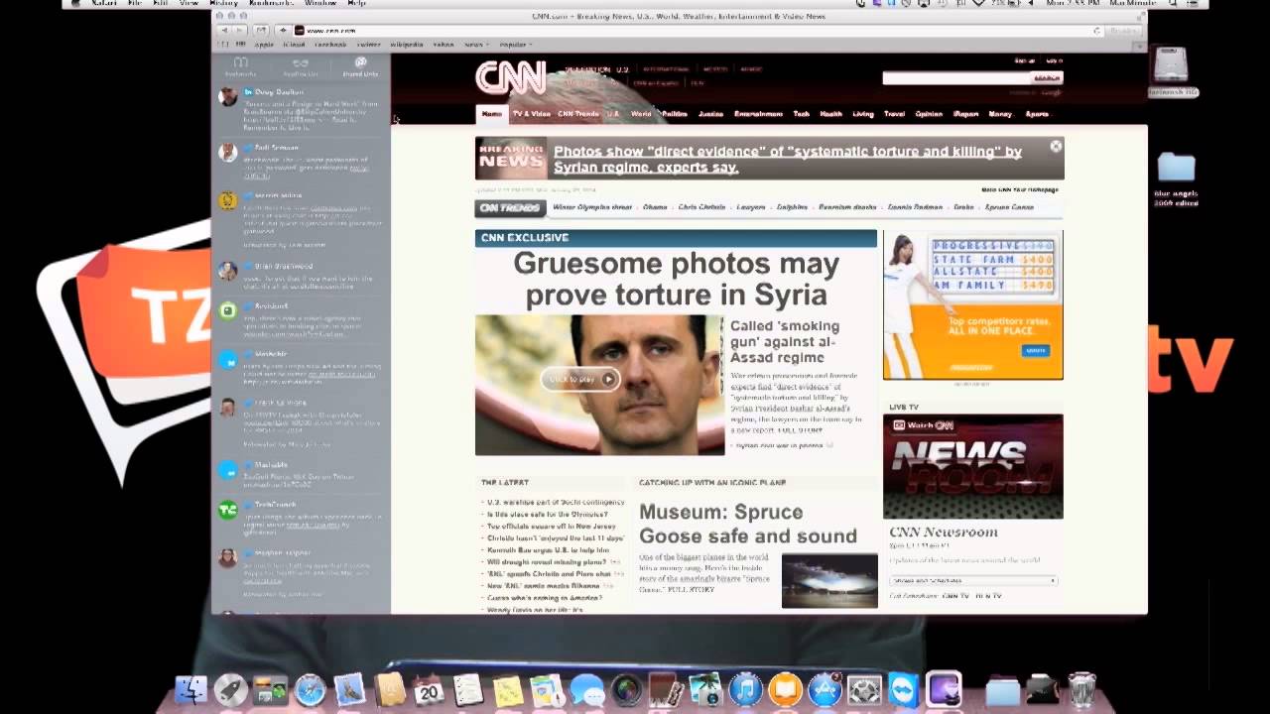This screenshot has height=714, width=1270.
Task: Open the Help menu in menu bar
Action: click(356, 3)
